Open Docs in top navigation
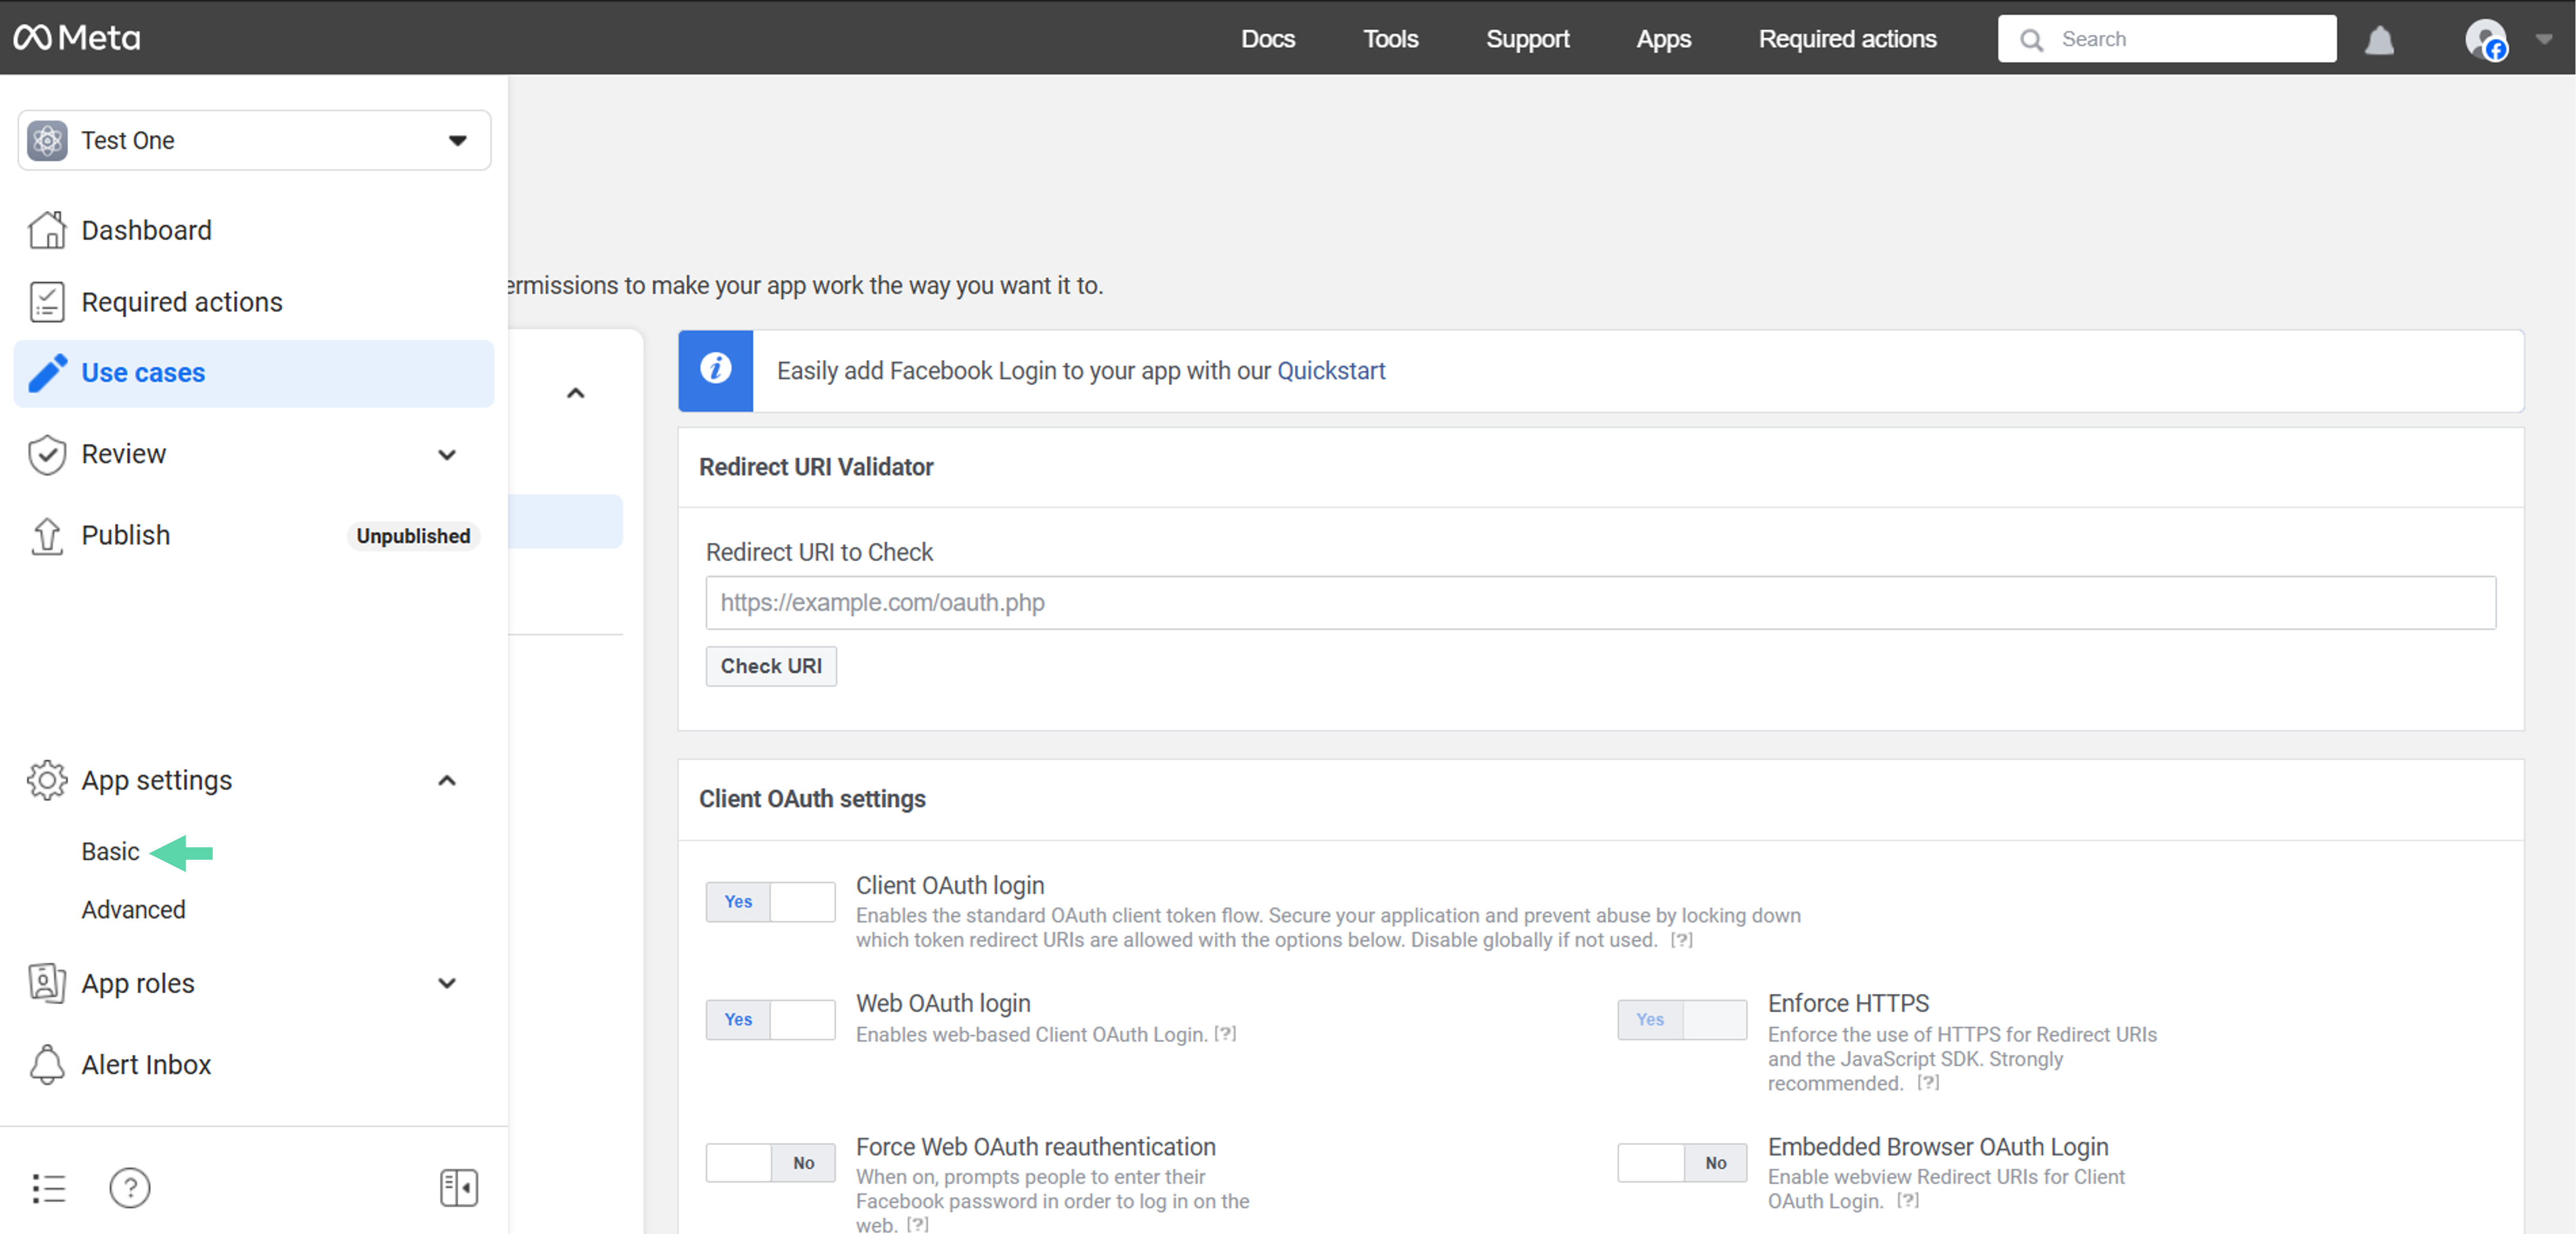Image resolution: width=2576 pixels, height=1234 pixels. [1267, 39]
